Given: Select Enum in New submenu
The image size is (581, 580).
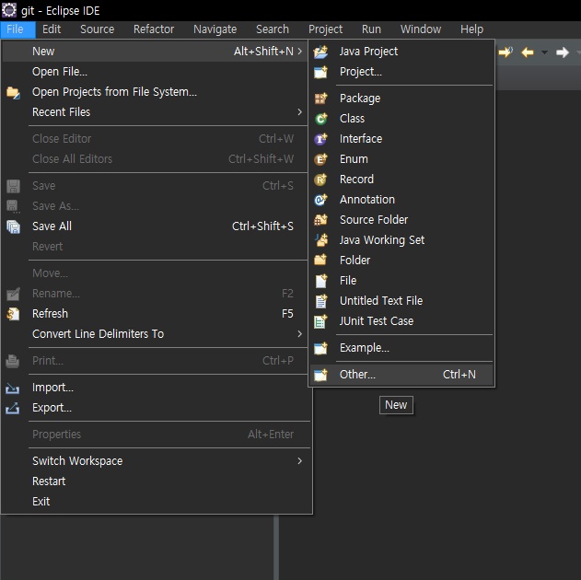Looking at the screenshot, I should (401, 159).
